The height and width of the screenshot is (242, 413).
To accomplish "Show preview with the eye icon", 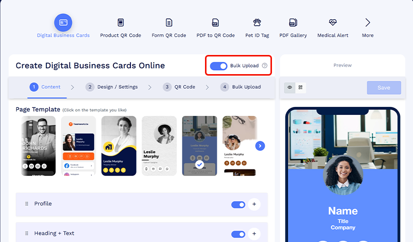I will pos(290,88).
